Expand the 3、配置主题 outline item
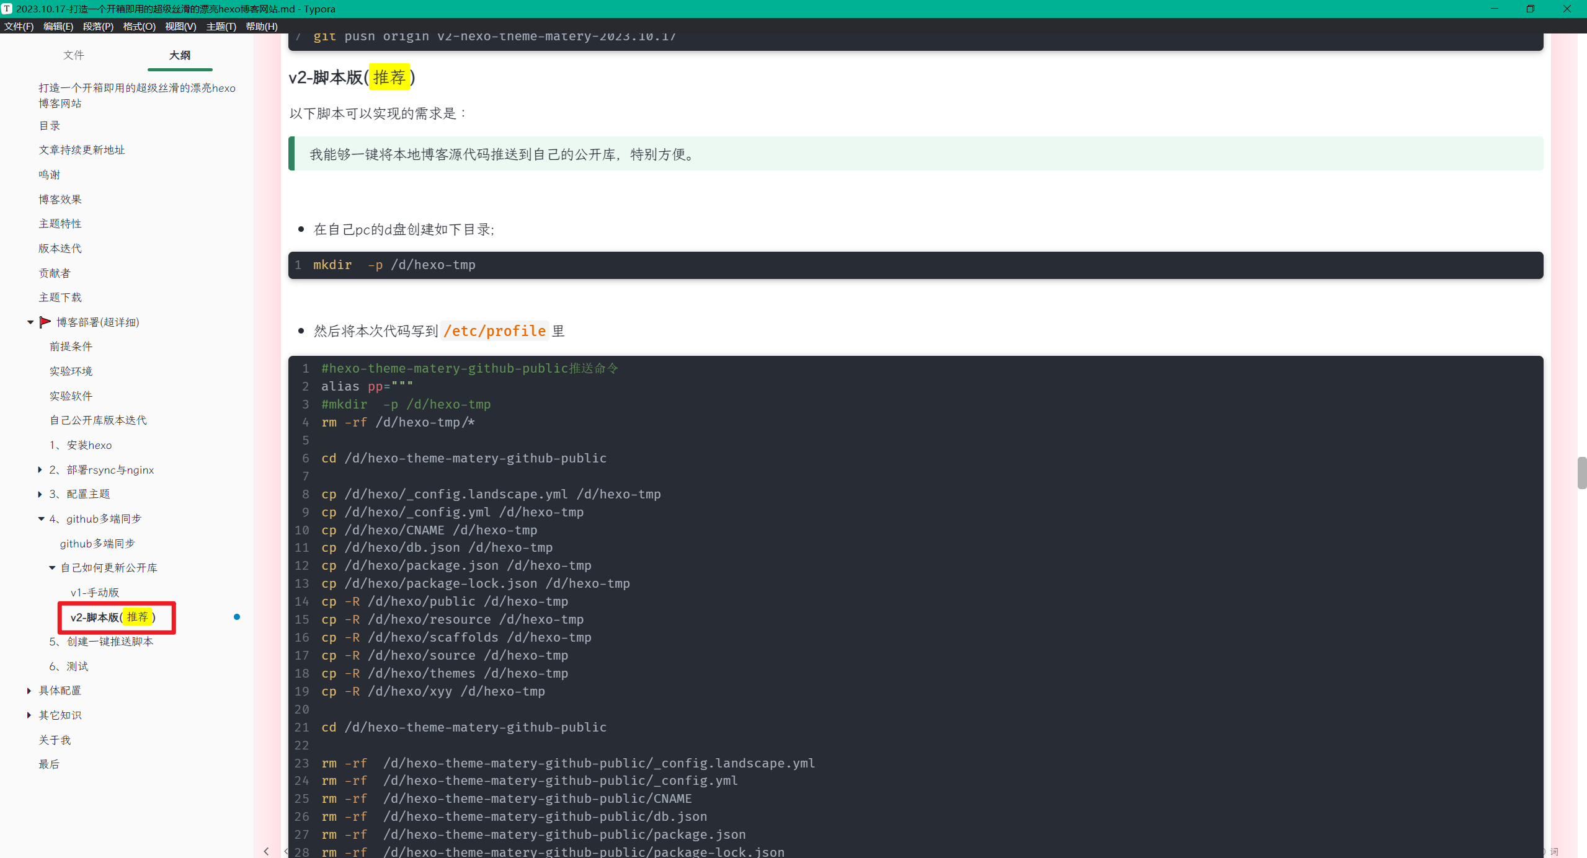Image resolution: width=1587 pixels, height=858 pixels. (x=40, y=494)
